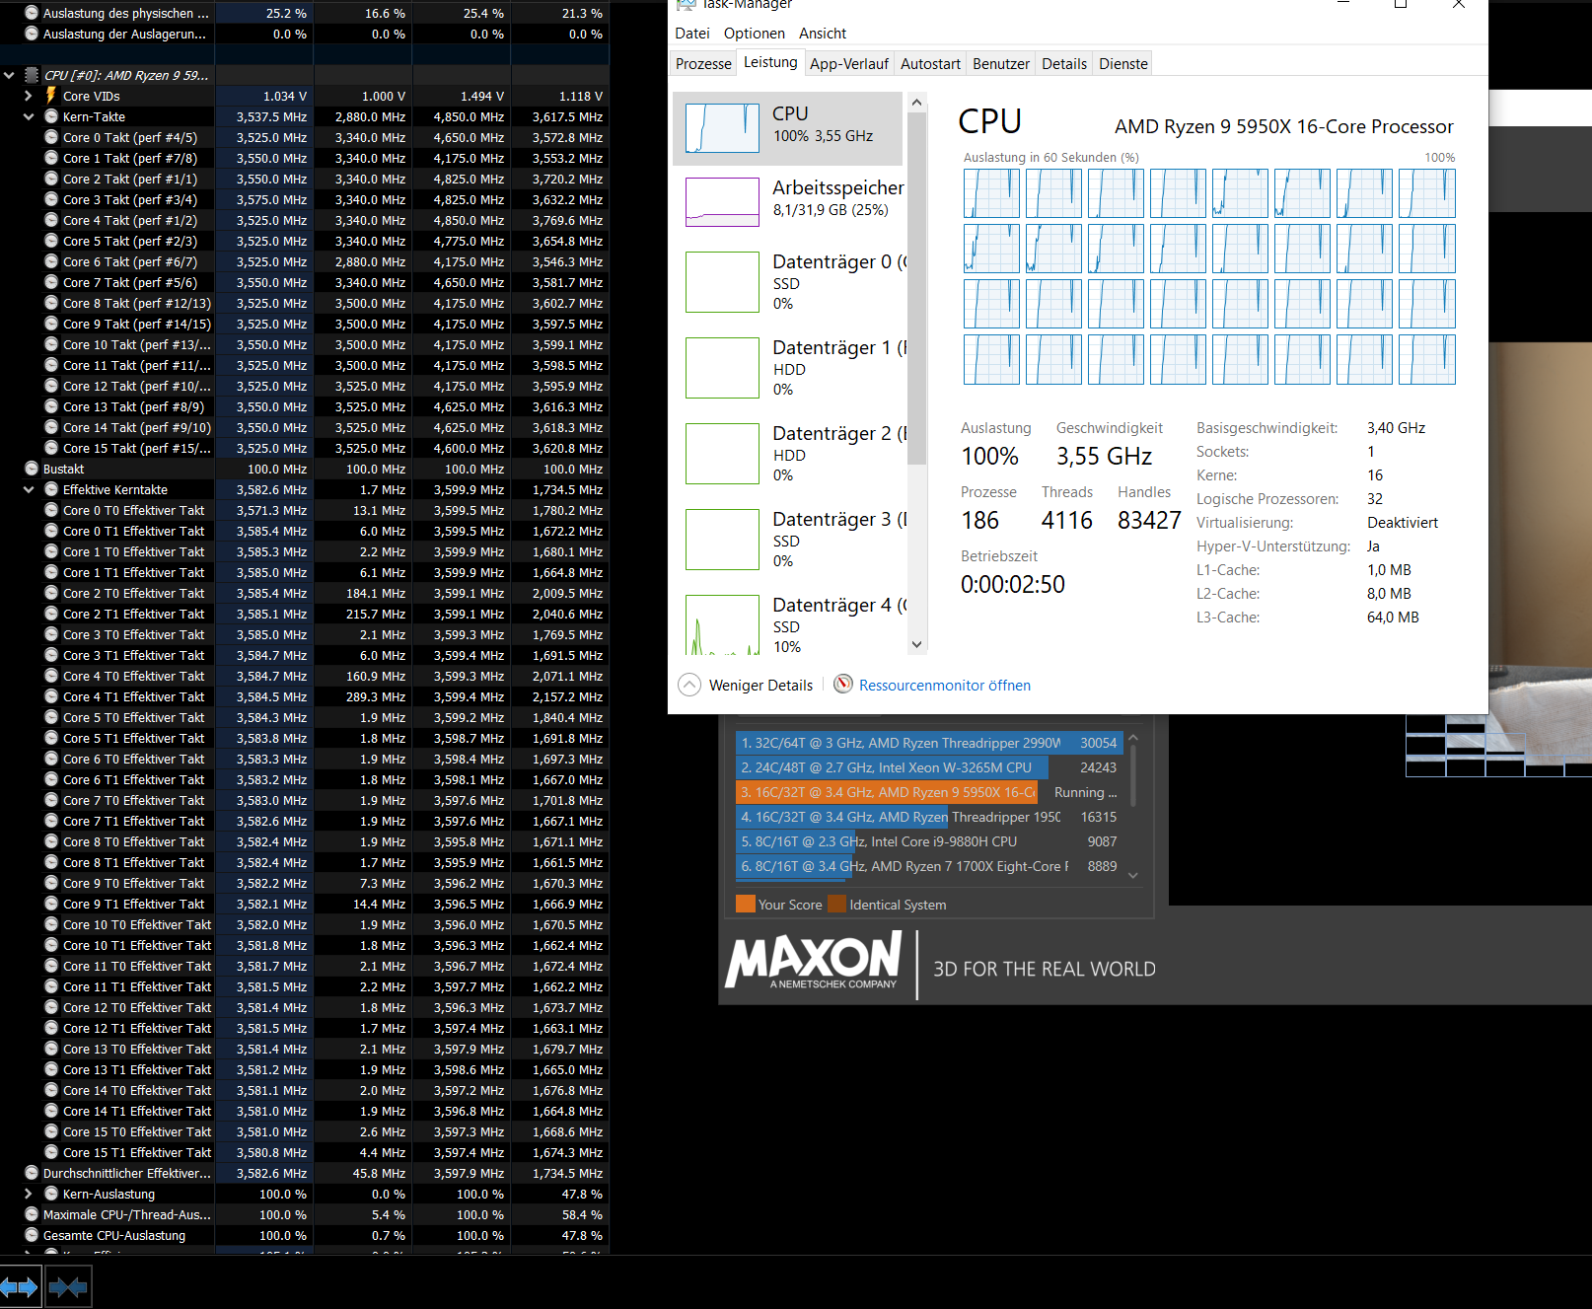Click the collapse columns arrows button
The width and height of the screenshot is (1592, 1309).
point(67,1286)
